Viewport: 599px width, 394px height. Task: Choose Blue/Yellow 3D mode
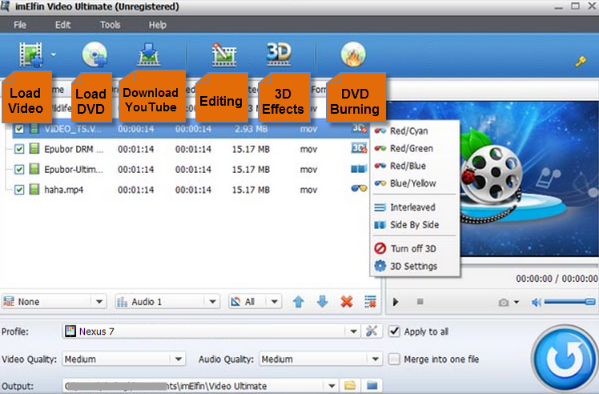(x=415, y=183)
